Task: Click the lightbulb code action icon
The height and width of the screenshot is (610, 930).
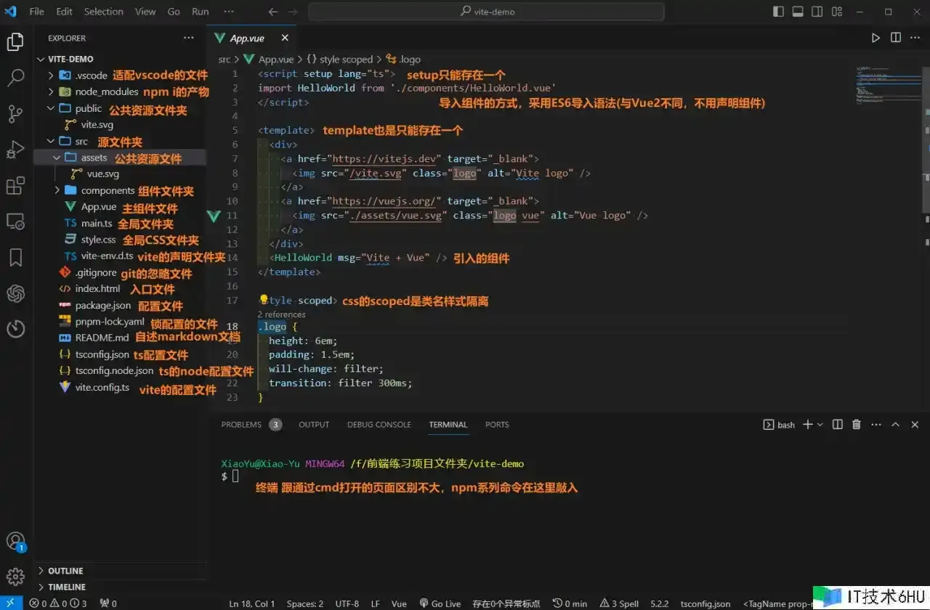Action: (x=264, y=300)
